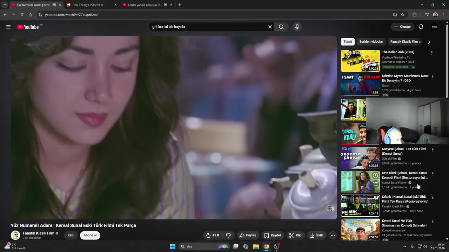
Task: View site information icon in address bar
Action: [x=40, y=15]
